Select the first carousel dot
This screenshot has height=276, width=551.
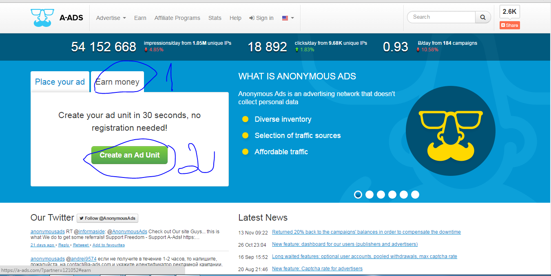coord(358,195)
